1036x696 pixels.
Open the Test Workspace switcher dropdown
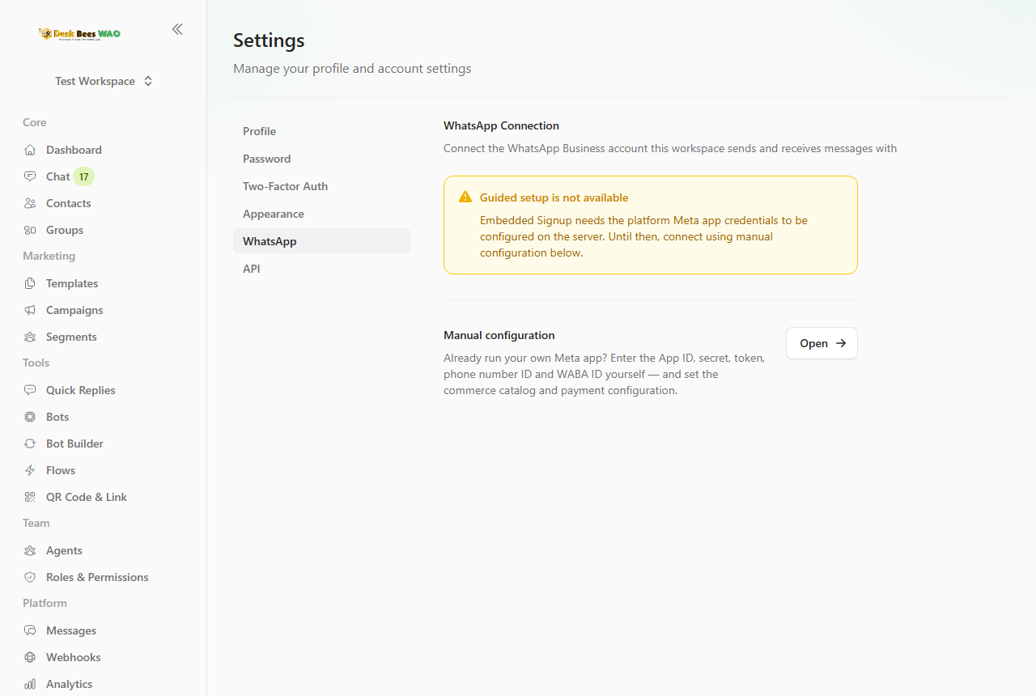click(103, 81)
